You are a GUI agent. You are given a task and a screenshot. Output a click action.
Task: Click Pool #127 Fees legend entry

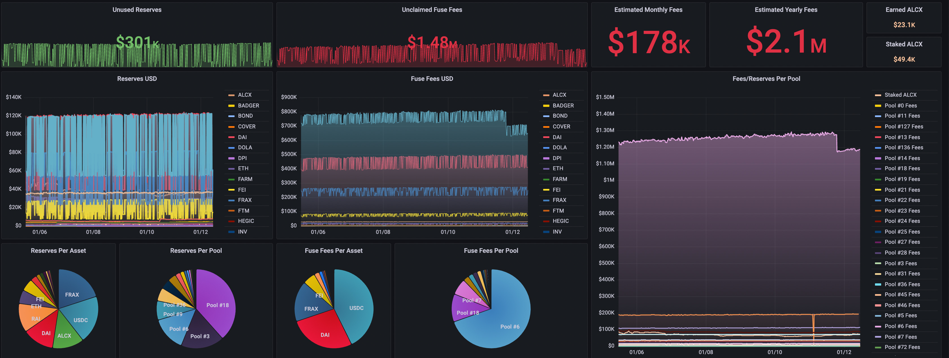coord(903,126)
